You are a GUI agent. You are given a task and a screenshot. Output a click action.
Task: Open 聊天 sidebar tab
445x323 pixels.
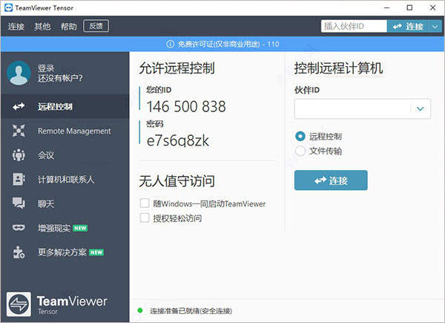pyautogui.click(x=65, y=203)
